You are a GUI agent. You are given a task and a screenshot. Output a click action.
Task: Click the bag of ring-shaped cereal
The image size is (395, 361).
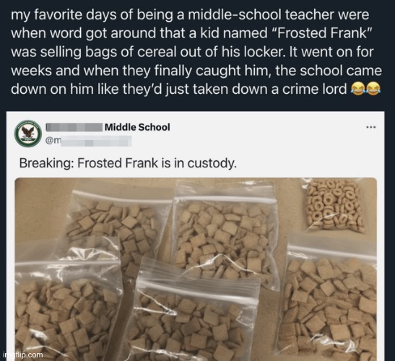(334, 205)
